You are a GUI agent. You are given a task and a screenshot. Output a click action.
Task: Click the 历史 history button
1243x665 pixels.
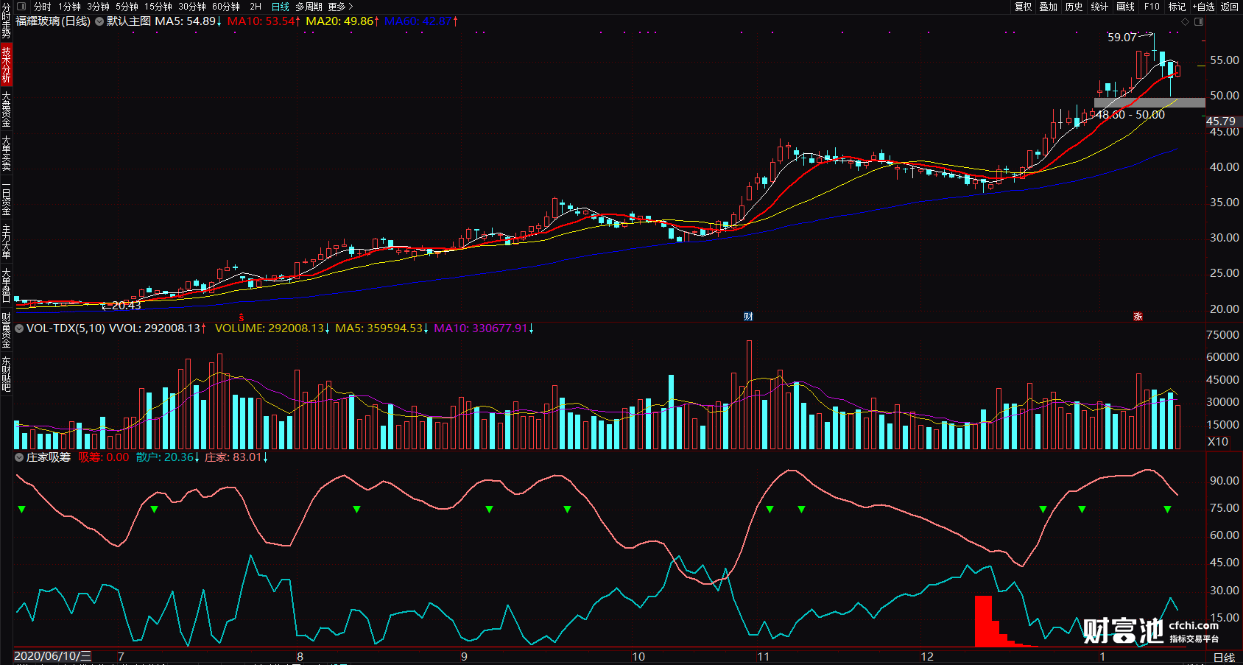click(x=1074, y=7)
